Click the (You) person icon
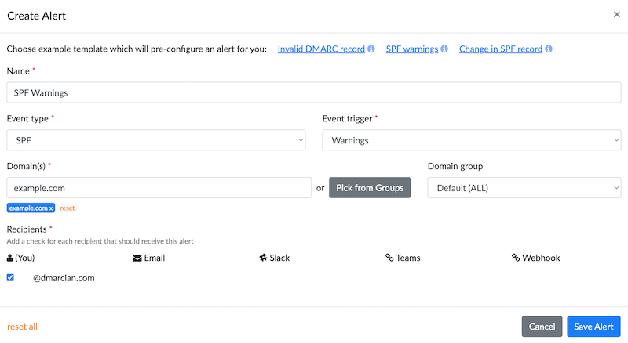628x343 pixels. tap(9, 258)
